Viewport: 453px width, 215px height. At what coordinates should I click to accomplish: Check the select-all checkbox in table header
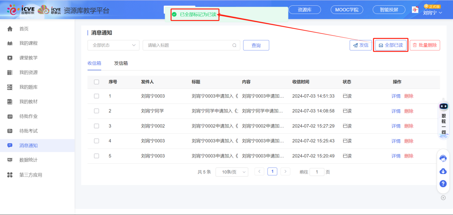[96, 82]
